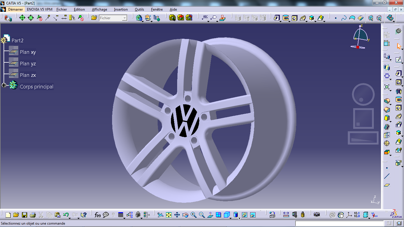Create a new document with New icon
404x227 pixels.
click(8, 215)
